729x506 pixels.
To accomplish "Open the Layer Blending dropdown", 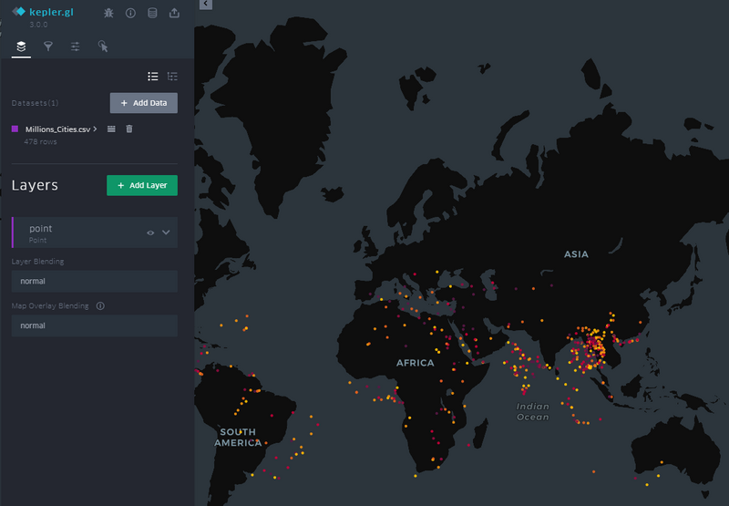I will coord(94,281).
